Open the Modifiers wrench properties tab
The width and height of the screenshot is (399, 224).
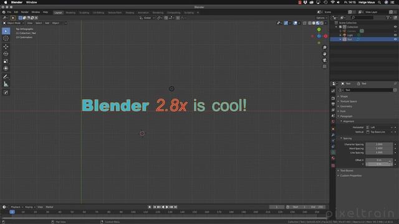(333, 134)
